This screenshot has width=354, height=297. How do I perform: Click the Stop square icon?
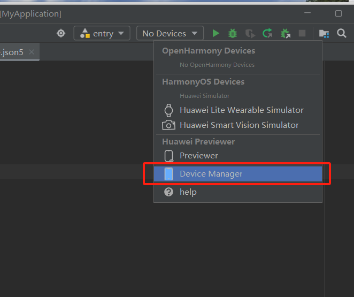[302, 33]
